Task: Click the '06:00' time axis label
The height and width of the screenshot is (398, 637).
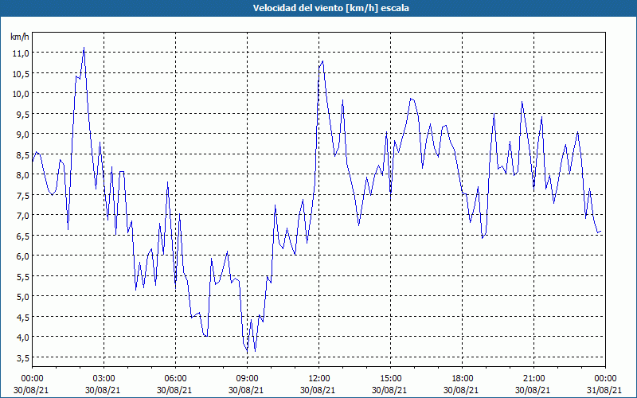Action: tap(175, 379)
